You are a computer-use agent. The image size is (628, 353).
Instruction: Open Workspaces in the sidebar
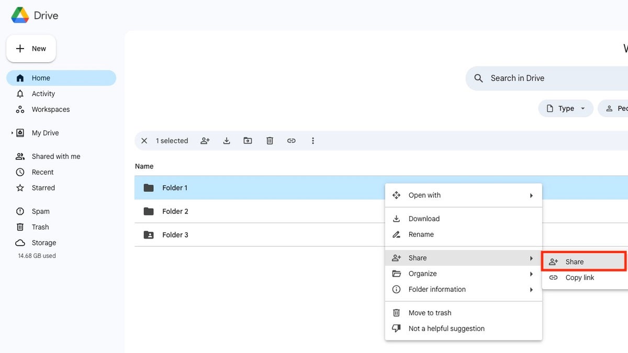click(x=50, y=109)
